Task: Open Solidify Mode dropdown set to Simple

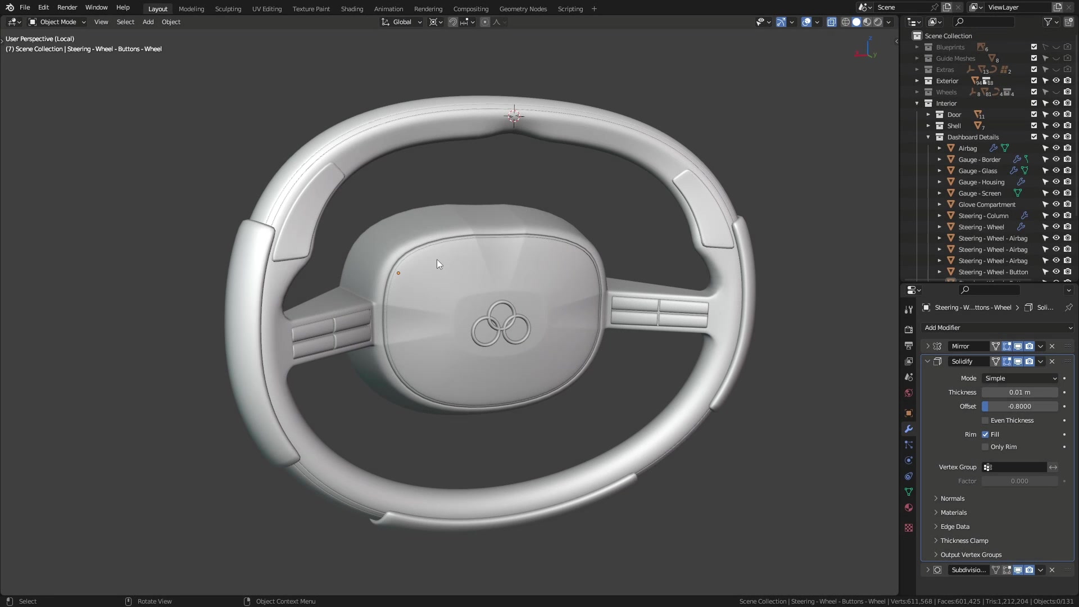Action: tap(1020, 378)
